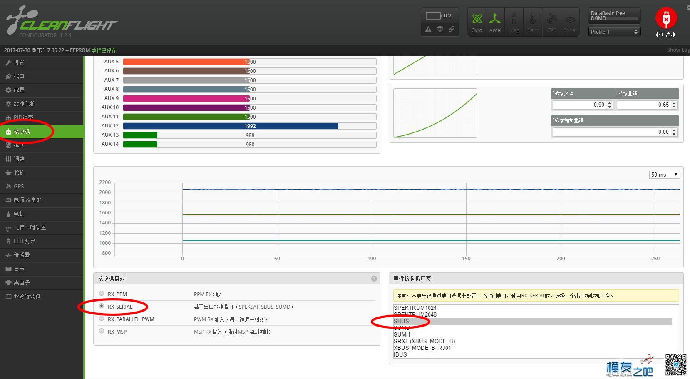This screenshot has width=690, height=379.
Task: Click the 遥控比率 value field showing 0.90
Action: (583, 105)
